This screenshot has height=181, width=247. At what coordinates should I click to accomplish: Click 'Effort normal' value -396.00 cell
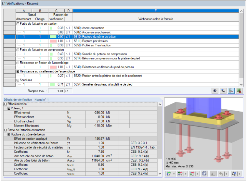[95, 113]
